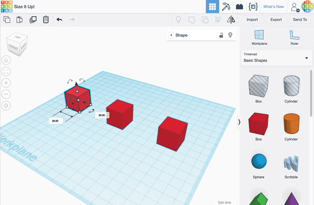Collapse the shapes sidebar chevron

pos(239,122)
